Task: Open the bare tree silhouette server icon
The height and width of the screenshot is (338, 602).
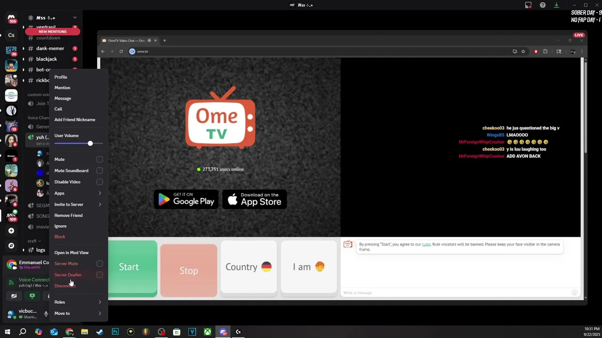Action: coord(11,110)
